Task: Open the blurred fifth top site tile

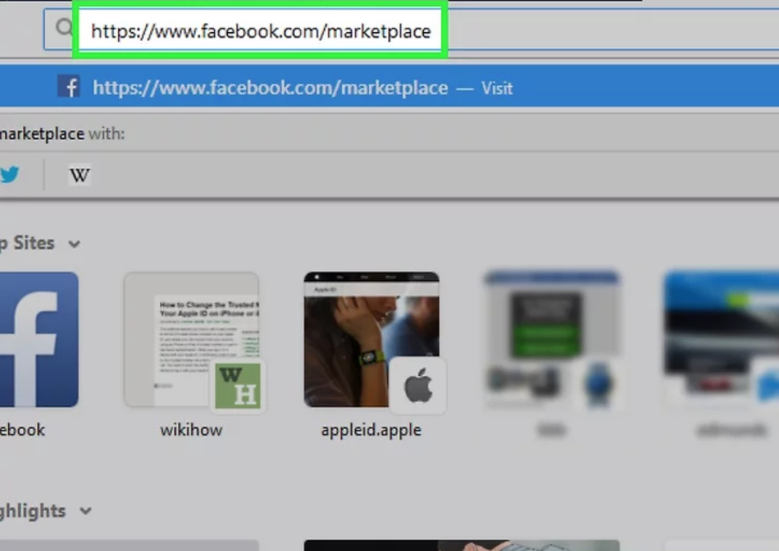Action: pos(722,339)
